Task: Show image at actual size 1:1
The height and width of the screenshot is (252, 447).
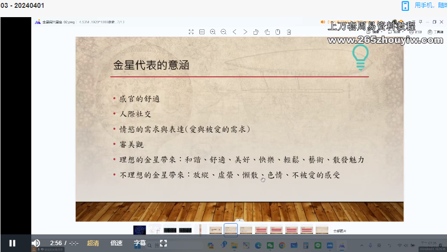Action: [x=202, y=32]
